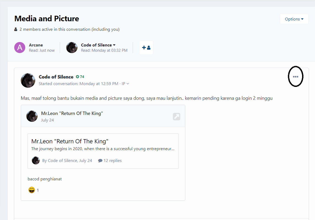Open the three-dot post actions menu
Viewport: 315px width, 220px height.
pyautogui.click(x=295, y=76)
